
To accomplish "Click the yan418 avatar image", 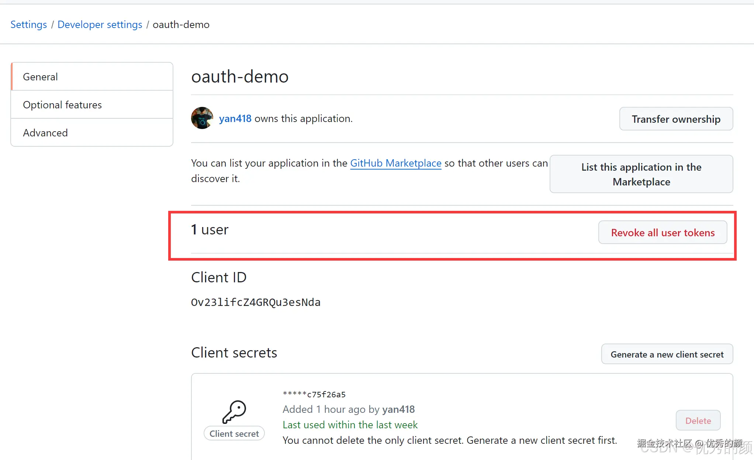I will pyautogui.click(x=202, y=118).
